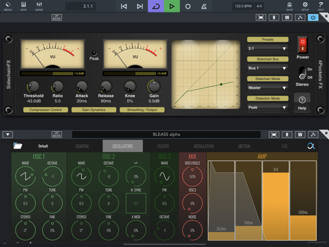The height and width of the screenshot is (247, 329).
Task: Click the record button in transport
Action: point(188,7)
